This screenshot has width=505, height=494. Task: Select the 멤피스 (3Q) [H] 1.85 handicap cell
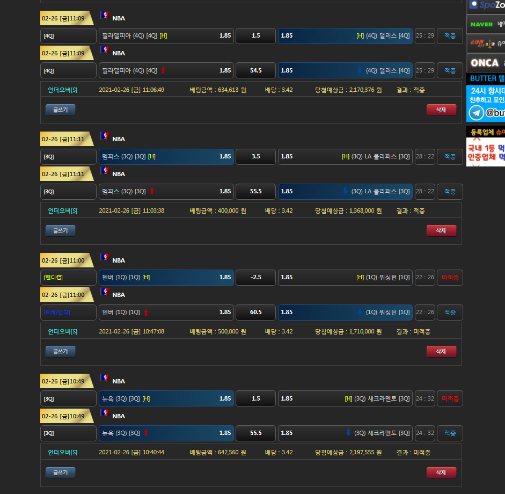[x=166, y=157]
